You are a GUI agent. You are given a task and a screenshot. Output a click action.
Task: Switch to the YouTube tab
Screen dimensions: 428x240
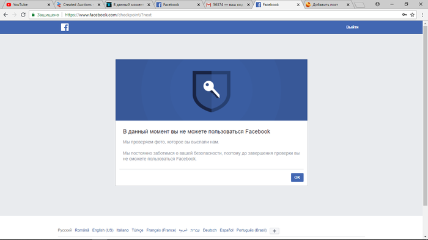28,5
